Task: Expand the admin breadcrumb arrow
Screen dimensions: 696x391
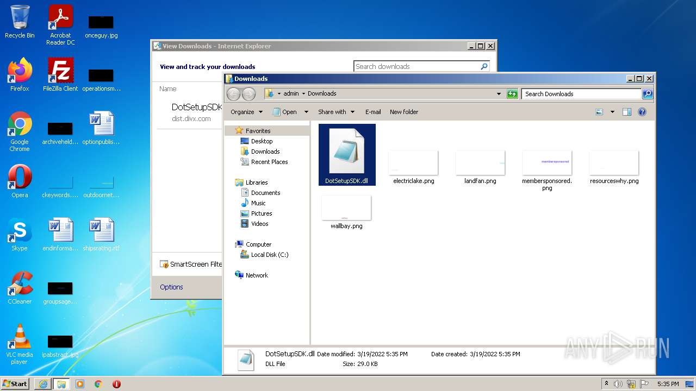Action: tap(303, 93)
